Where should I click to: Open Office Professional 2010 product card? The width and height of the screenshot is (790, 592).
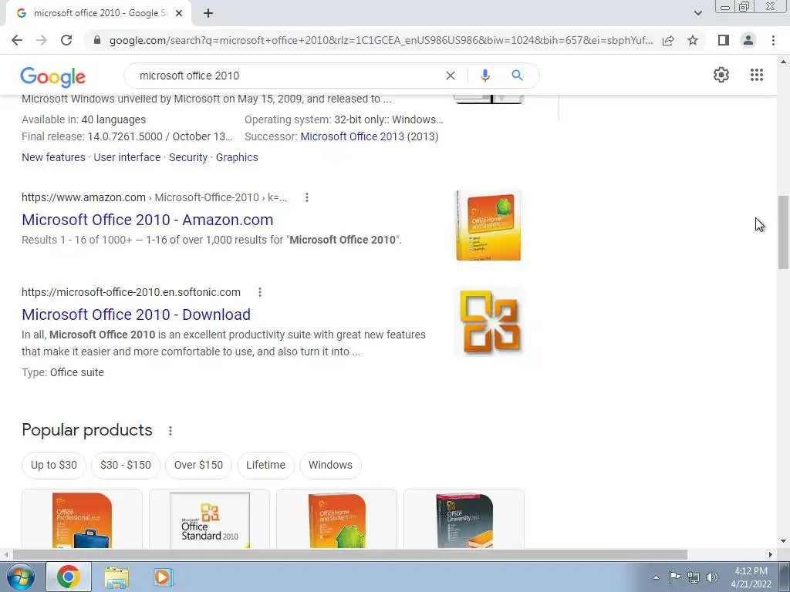click(82, 519)
